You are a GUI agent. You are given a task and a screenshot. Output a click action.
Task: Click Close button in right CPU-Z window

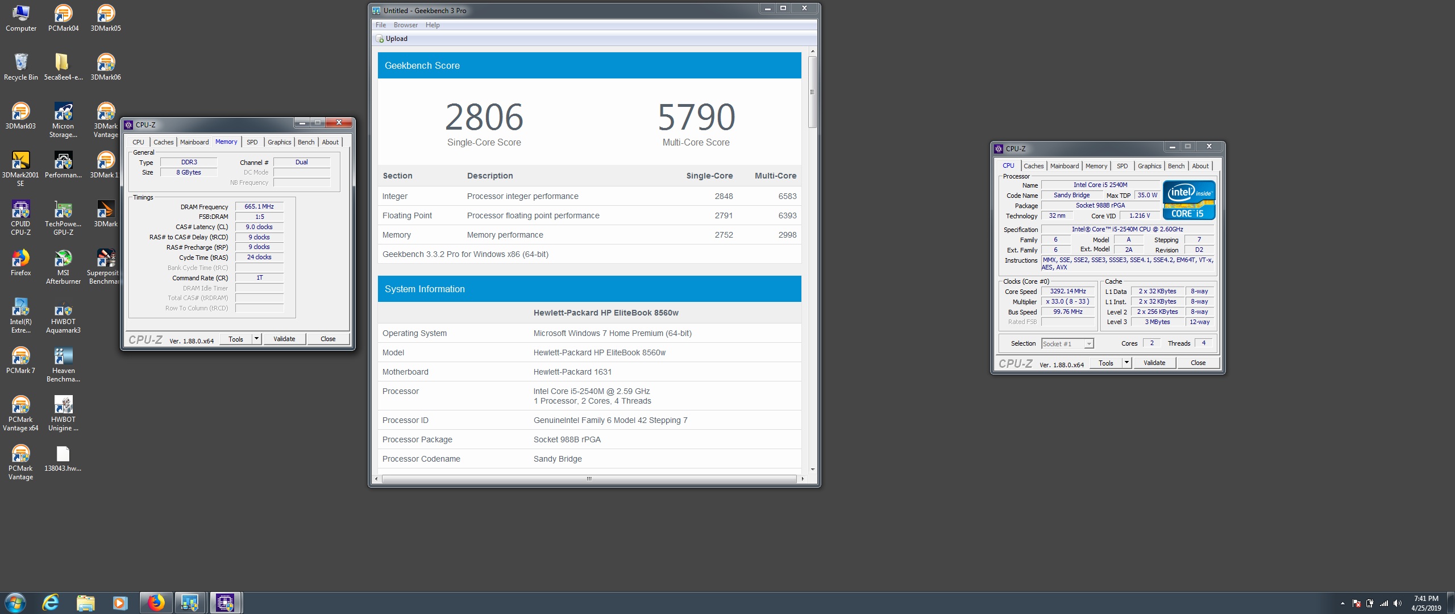coord(1198,363)
